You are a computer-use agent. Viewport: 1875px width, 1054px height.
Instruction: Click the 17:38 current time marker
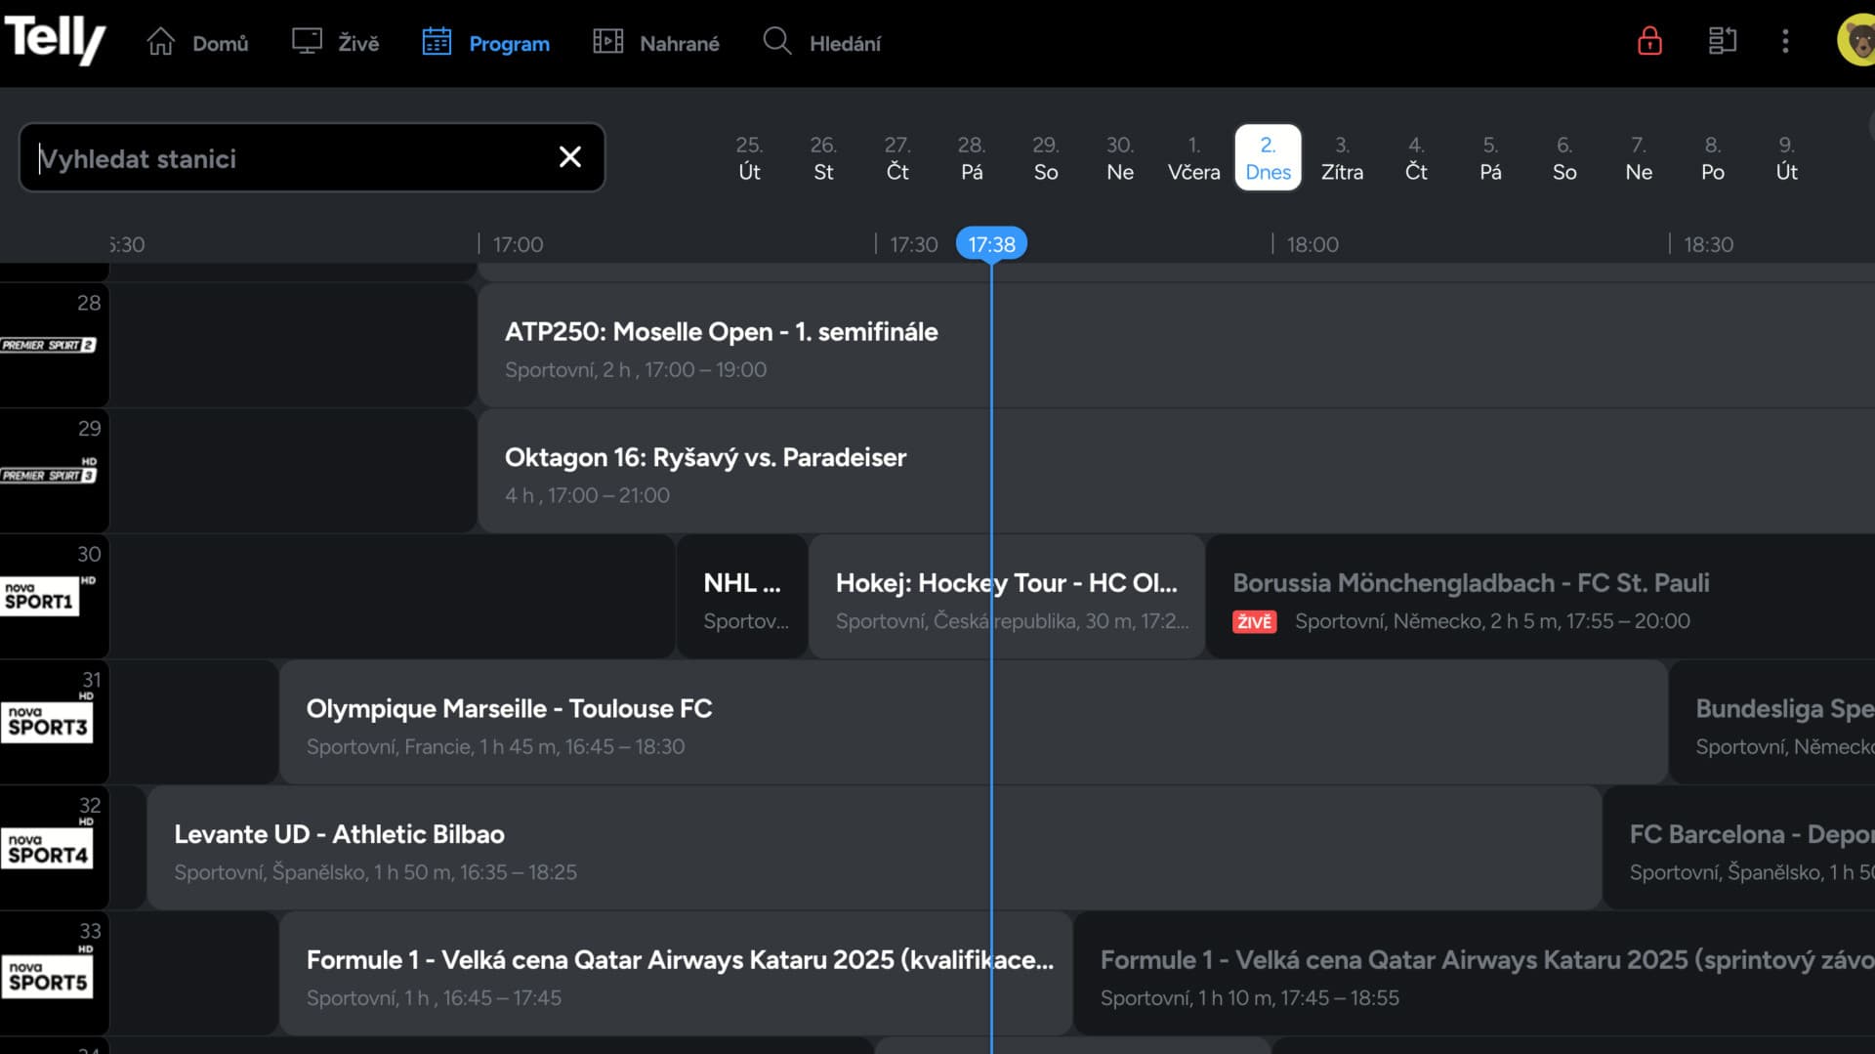(x=991, y=244)
